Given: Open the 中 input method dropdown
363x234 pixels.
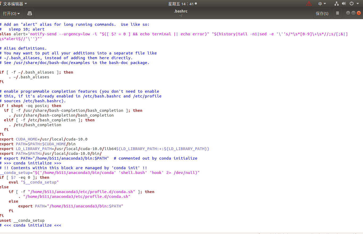Looking at the screenshot, I should point(322,4).
